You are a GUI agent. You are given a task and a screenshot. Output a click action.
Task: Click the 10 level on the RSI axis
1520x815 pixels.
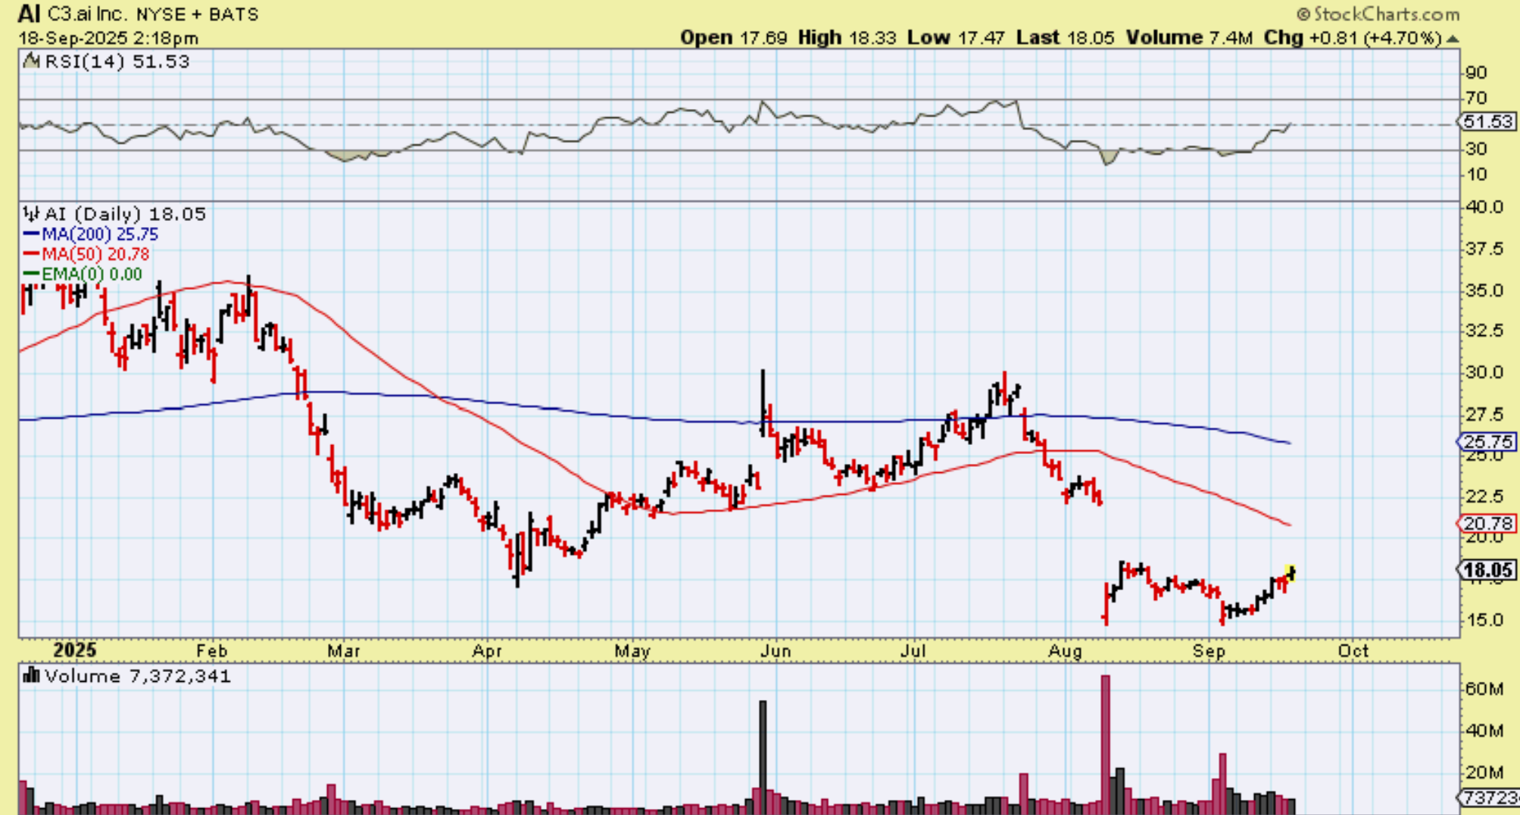1476,175
